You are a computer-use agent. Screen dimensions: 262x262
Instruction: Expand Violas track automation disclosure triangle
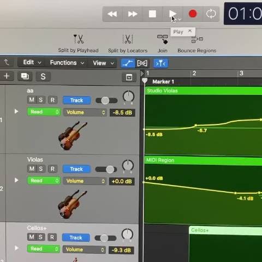[x=16, y=180]
